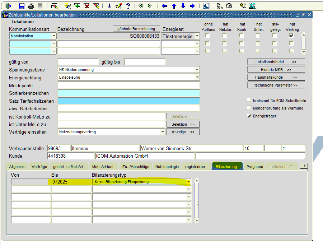
Task: Click the exit door icon in toolbar
Action: (x=9, y=6)
